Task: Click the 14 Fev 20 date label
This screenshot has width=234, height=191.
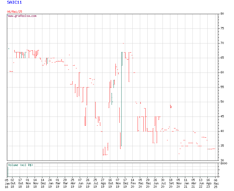Action: [133, 184]
